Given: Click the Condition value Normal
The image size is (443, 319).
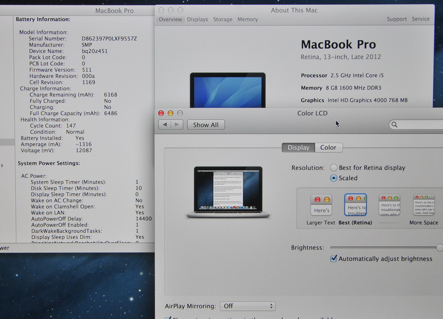Looking at the screenshot, I should [x=75, y=132].
